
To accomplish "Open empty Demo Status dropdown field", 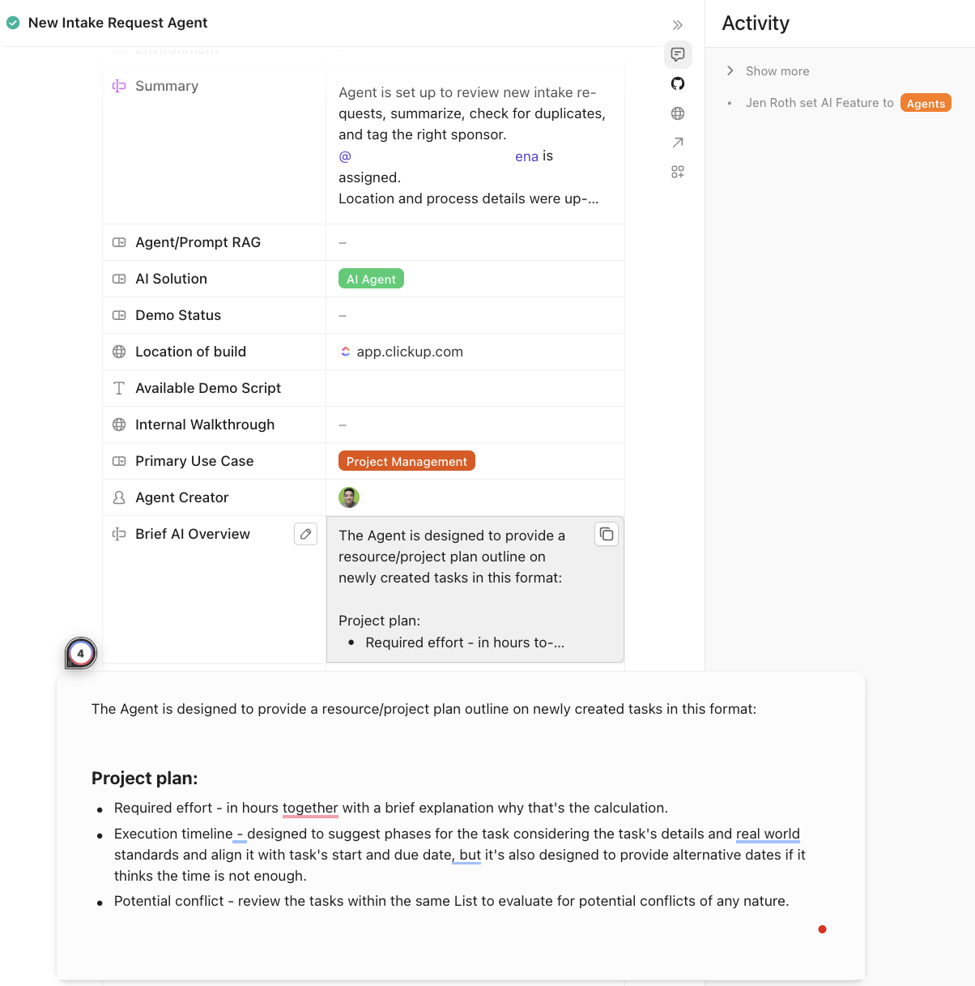I will point(475,315).
